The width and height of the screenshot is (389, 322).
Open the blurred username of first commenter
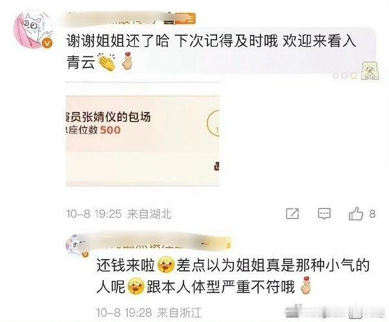(111, 18)
